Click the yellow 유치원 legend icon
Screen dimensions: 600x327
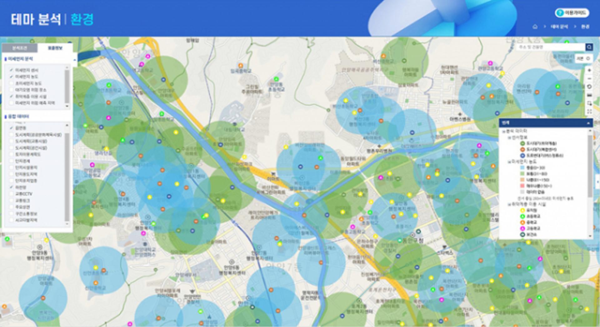point(522,211)
